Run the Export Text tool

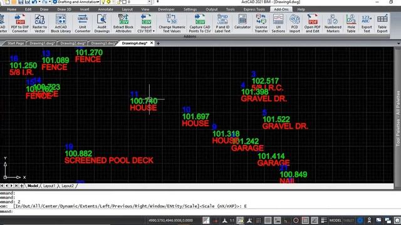click(x=367, y=24)
